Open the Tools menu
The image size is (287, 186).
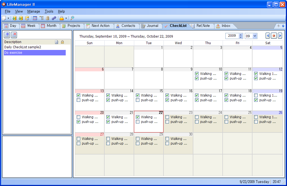(49, 11)
